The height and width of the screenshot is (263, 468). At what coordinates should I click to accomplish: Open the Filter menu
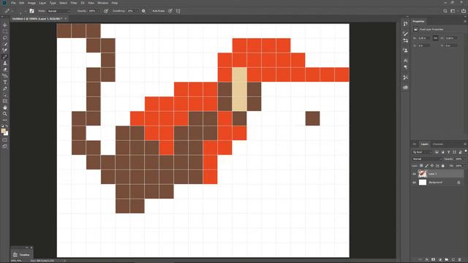[74, 3]
